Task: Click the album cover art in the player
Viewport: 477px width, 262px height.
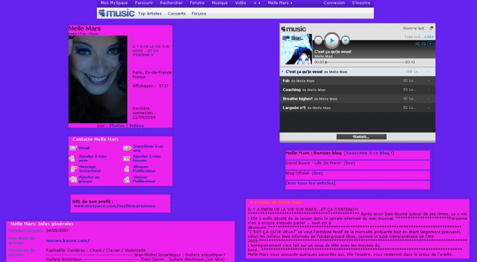Action: (x=296, y=49)
